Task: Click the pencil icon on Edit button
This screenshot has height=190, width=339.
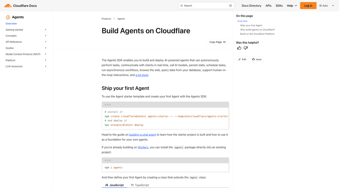Action: pyautogui.click(x=240, y=59)
